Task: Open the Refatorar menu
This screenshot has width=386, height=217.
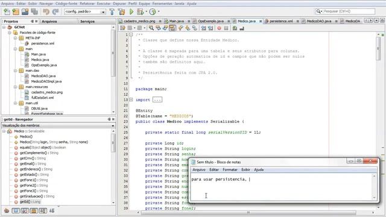Action: 87,4
